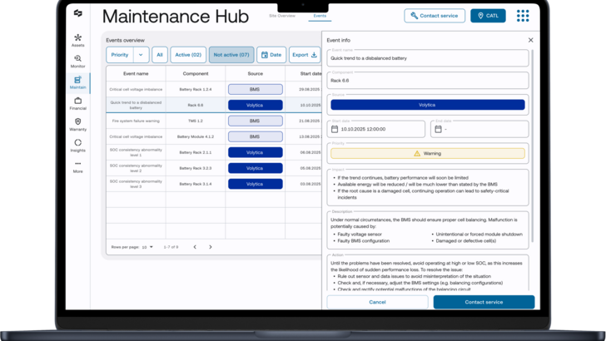
Task: Close the Event info panel
Action: 530,40
